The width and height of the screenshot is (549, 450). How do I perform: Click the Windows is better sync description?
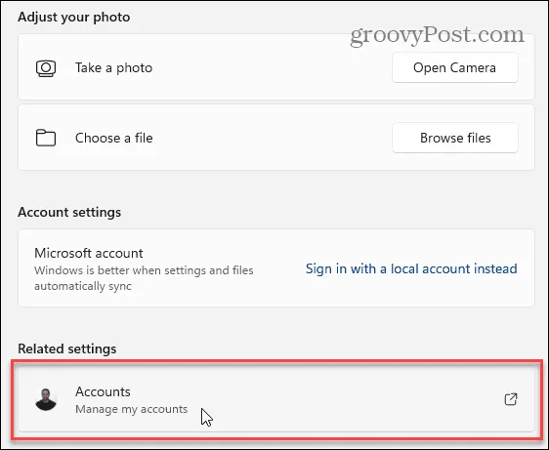tap(144, 278)
